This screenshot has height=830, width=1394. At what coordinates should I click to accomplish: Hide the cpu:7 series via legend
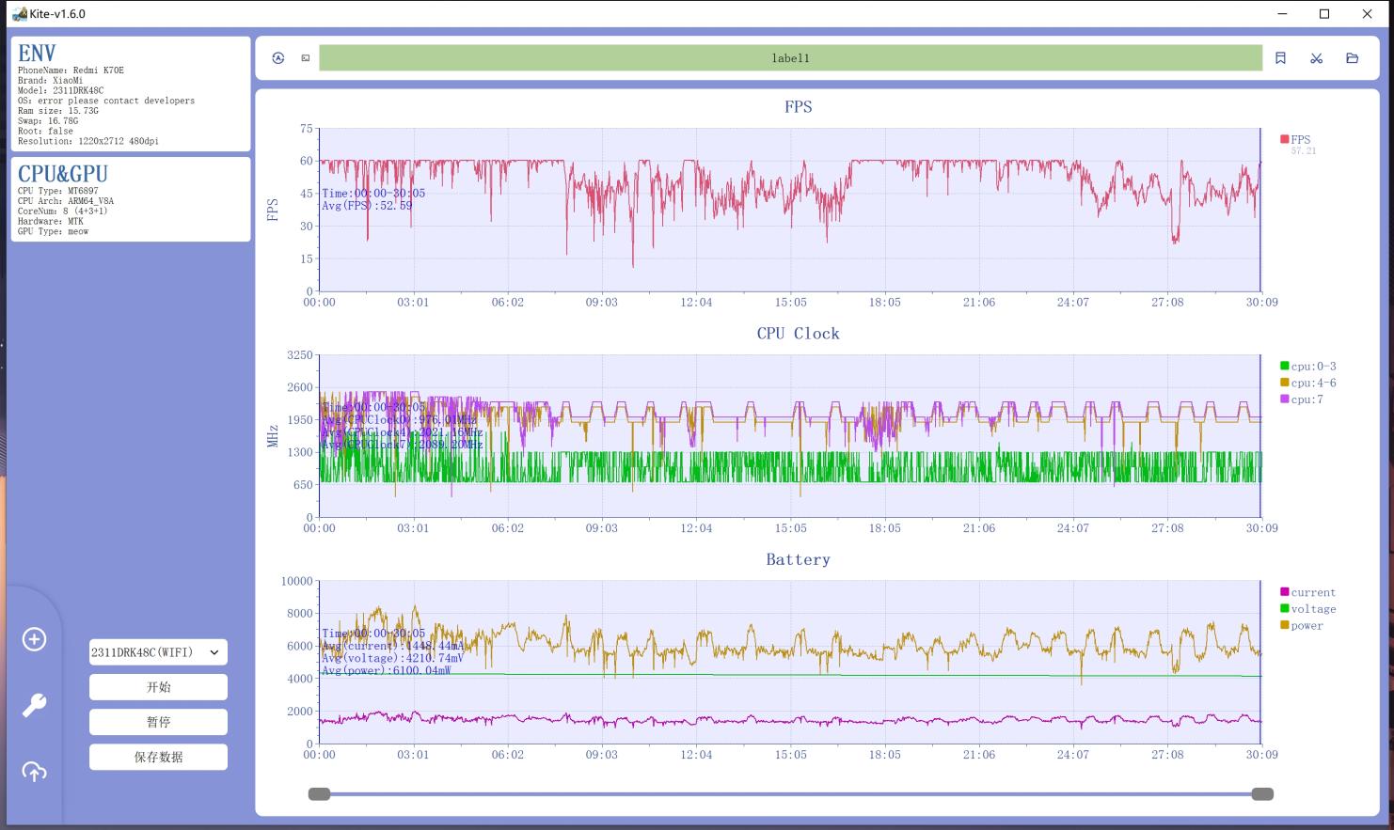[x=1302, y=399]
